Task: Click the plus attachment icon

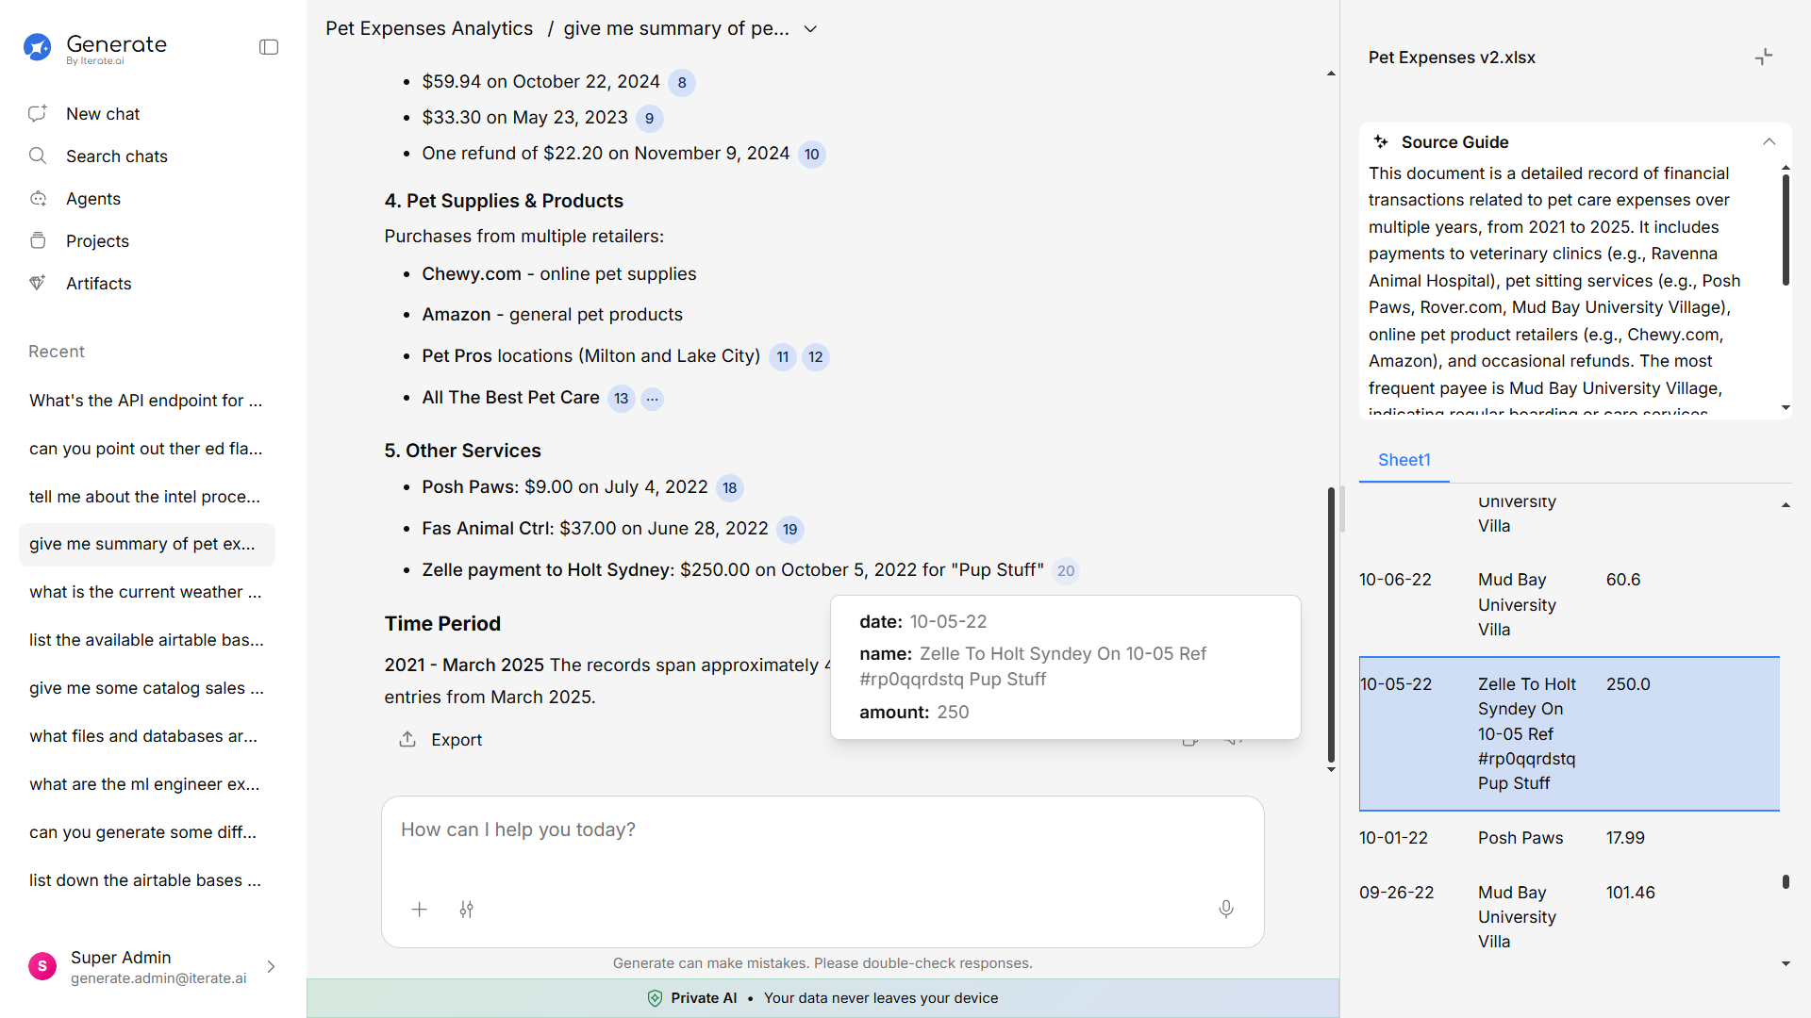Action: (420, 910)
